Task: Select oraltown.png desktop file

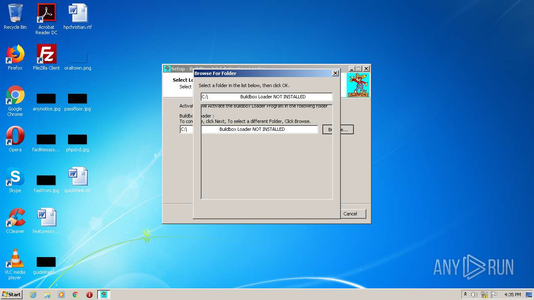Action: click(78, 61)
